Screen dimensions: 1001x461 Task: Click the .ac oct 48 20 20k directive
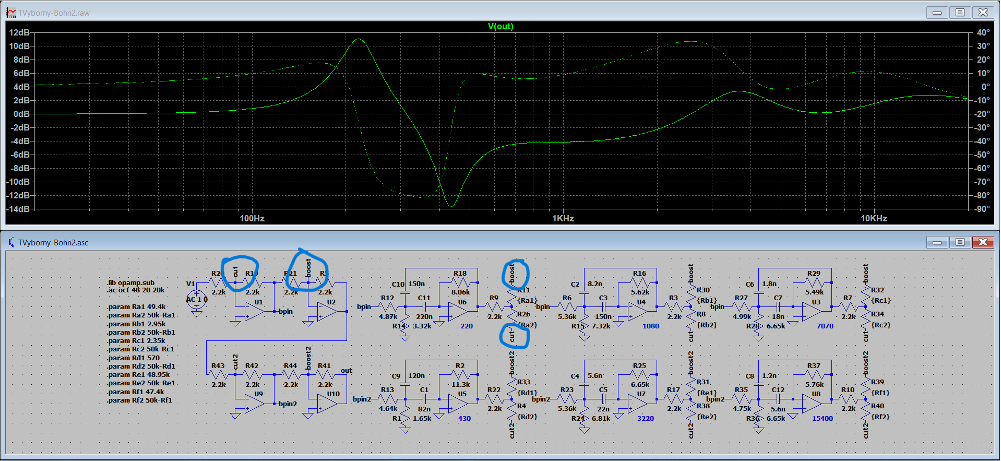(136, 290)
